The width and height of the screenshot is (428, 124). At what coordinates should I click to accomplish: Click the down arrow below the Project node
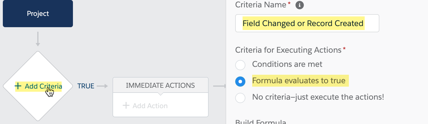click(38, 39)
